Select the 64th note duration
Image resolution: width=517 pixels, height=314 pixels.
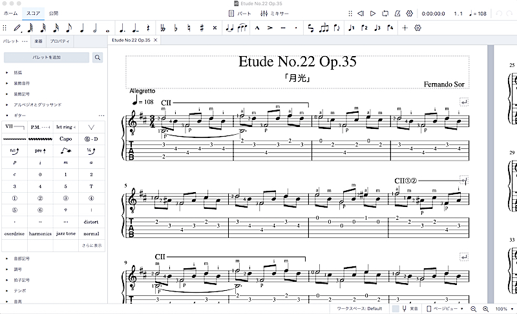30,28
